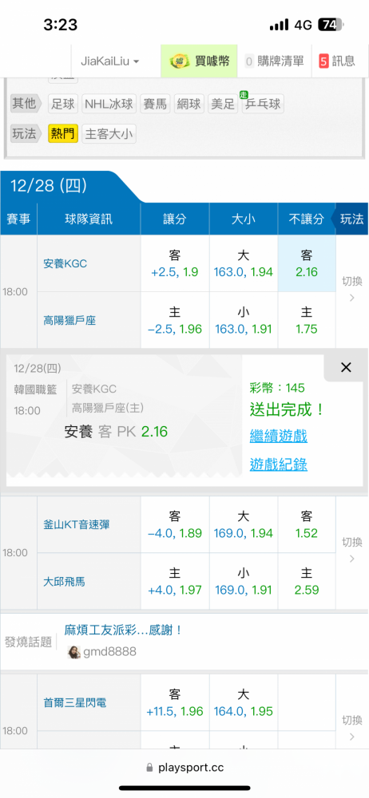Select the NHL冰球 sport filter
The height and width of the screenshot is (798, 369).
(x=109, y=105)
